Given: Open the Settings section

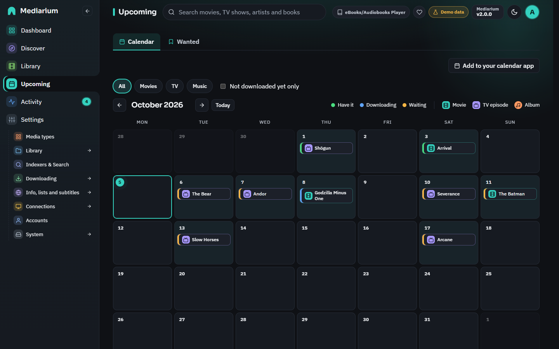Looking at the screenshot, I should [x=50, y=119].
